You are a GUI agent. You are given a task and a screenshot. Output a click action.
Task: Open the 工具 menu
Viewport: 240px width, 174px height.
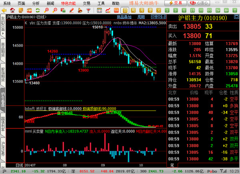(x=101, y=3)
